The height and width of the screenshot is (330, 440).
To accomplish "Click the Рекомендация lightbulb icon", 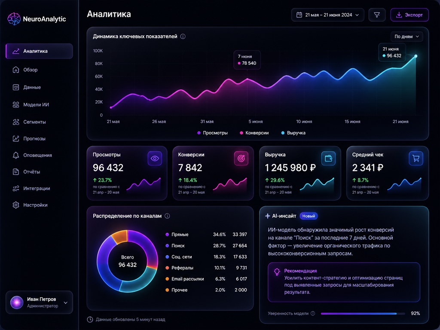I will tap(277, 272).
